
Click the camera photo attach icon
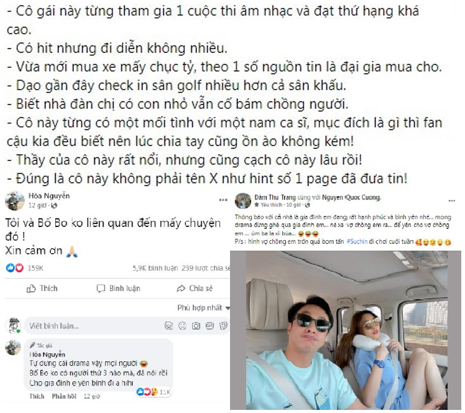pos(196,326)
